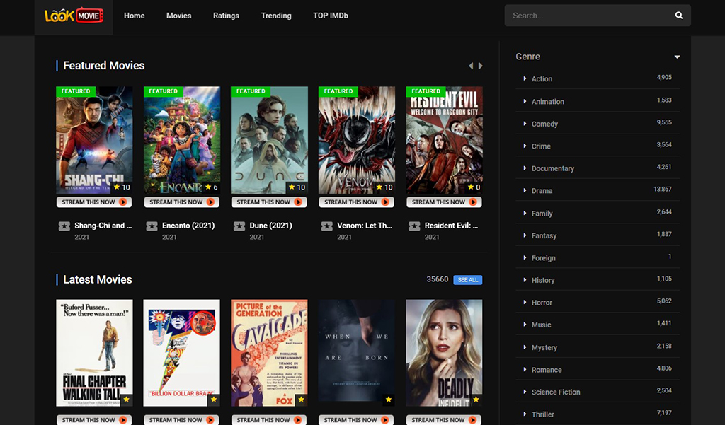Open the Trending menu item
The height and width of the screenshot is (425, 725).
point(276,16)
